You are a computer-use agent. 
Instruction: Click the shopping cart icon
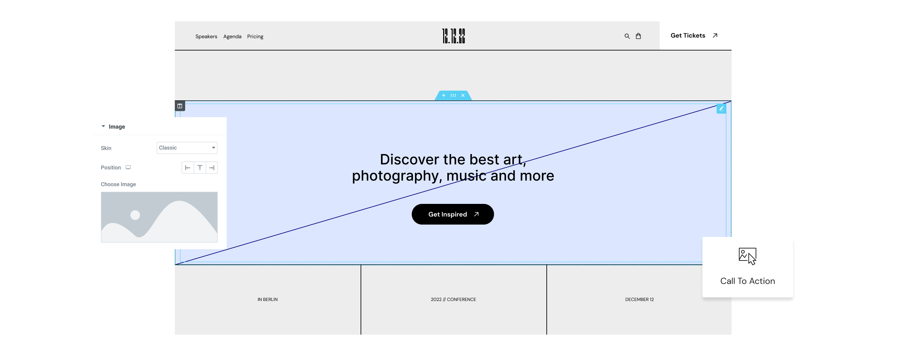639,36
